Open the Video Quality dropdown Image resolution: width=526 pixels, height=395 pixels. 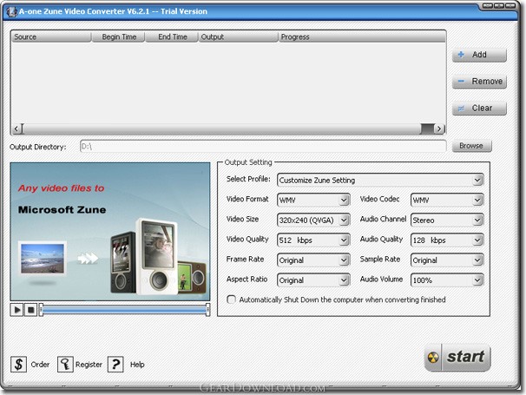[313, 240]
